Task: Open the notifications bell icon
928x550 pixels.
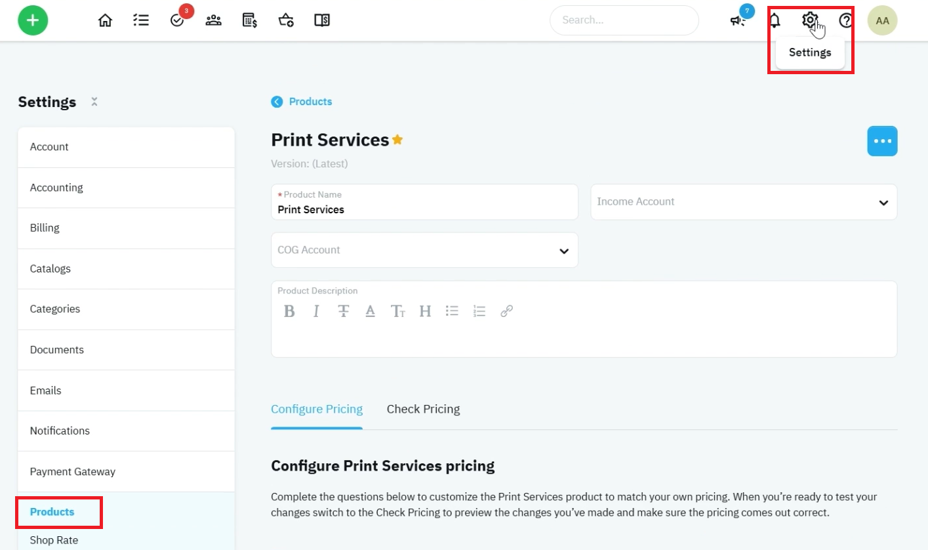Action: (775, 20)
